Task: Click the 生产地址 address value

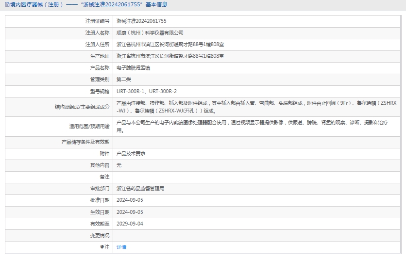Action: click(170, 56)
